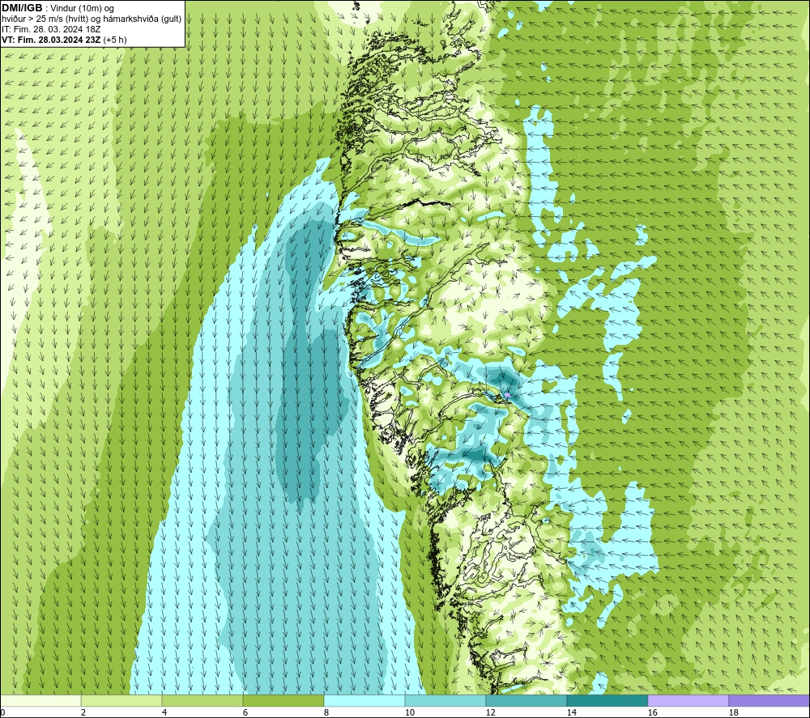Click the 6–8 m/s olive green swatch
The image size is (810, 718).
tap(283, 700)
